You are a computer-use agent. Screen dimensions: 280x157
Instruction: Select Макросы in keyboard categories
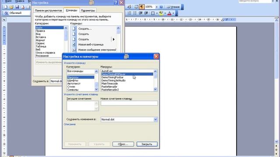point(80,77)
